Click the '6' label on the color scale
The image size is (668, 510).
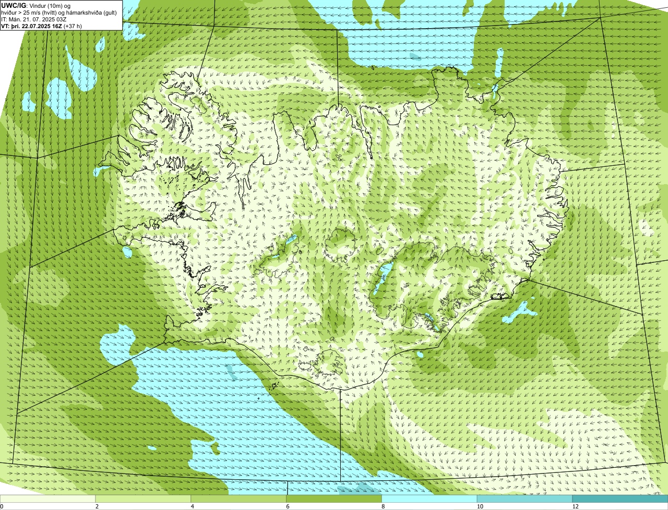tap(288, 506)
